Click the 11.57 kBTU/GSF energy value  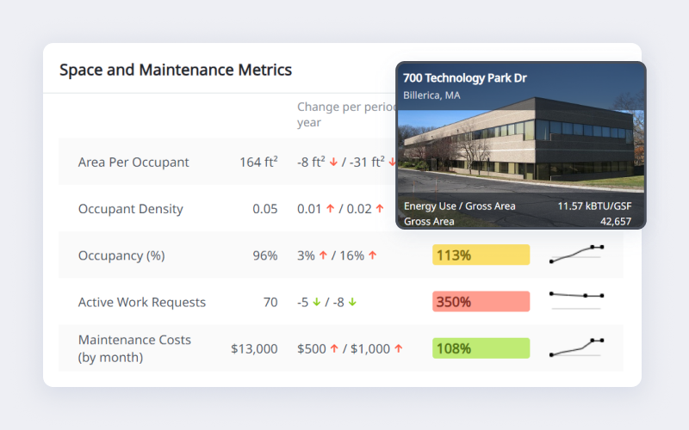click(594, 206)
